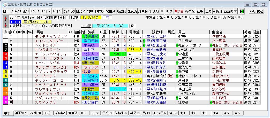Open the ★6 star tab
This screenshot has width=270, height=118.
[x=237, y=113]
